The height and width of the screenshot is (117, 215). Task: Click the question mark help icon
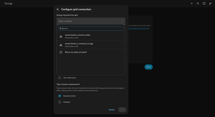(x=61, y=52)
